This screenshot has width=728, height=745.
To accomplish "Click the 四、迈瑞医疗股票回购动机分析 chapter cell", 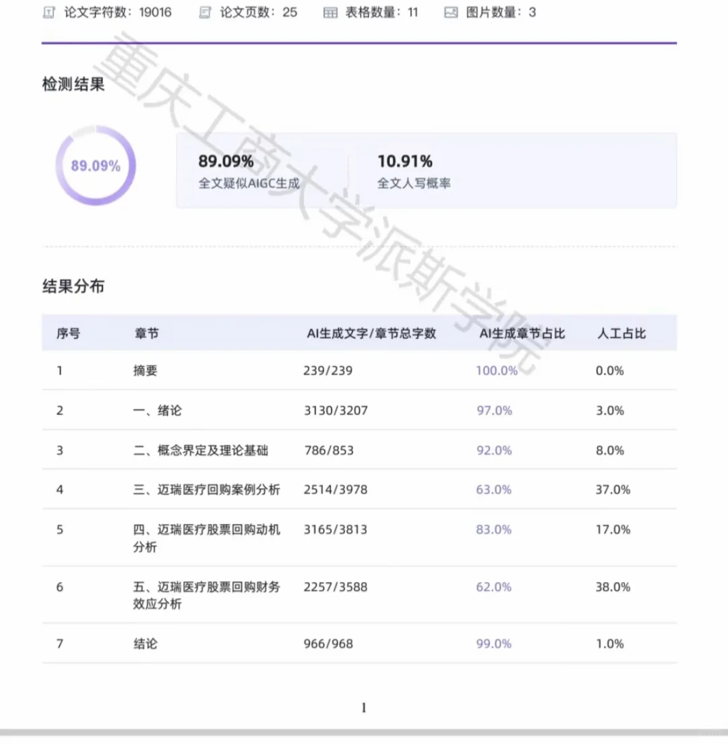I will coord(206,538).
